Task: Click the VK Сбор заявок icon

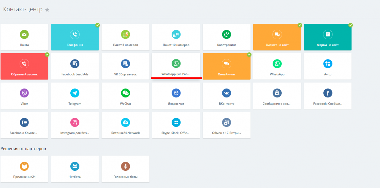Action: click(x=126, y=64)
